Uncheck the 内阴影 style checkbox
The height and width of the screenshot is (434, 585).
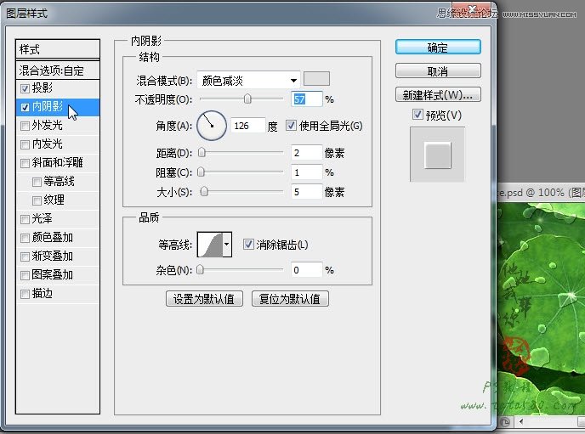point(25,107)
